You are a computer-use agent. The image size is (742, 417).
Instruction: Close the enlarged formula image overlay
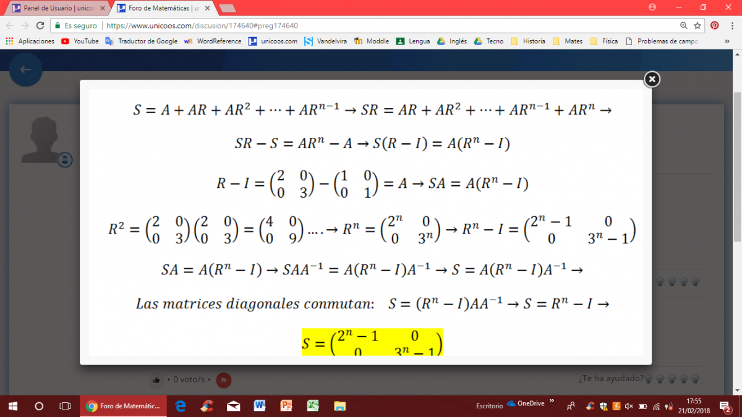[x=652, y=79]
